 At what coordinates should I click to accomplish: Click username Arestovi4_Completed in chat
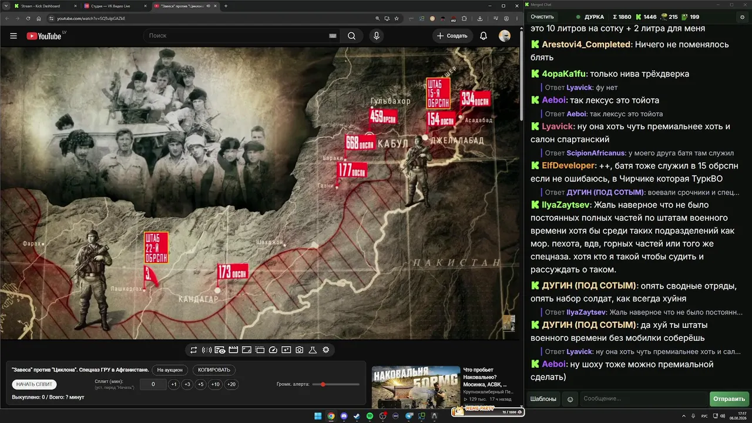click(585, 45)
